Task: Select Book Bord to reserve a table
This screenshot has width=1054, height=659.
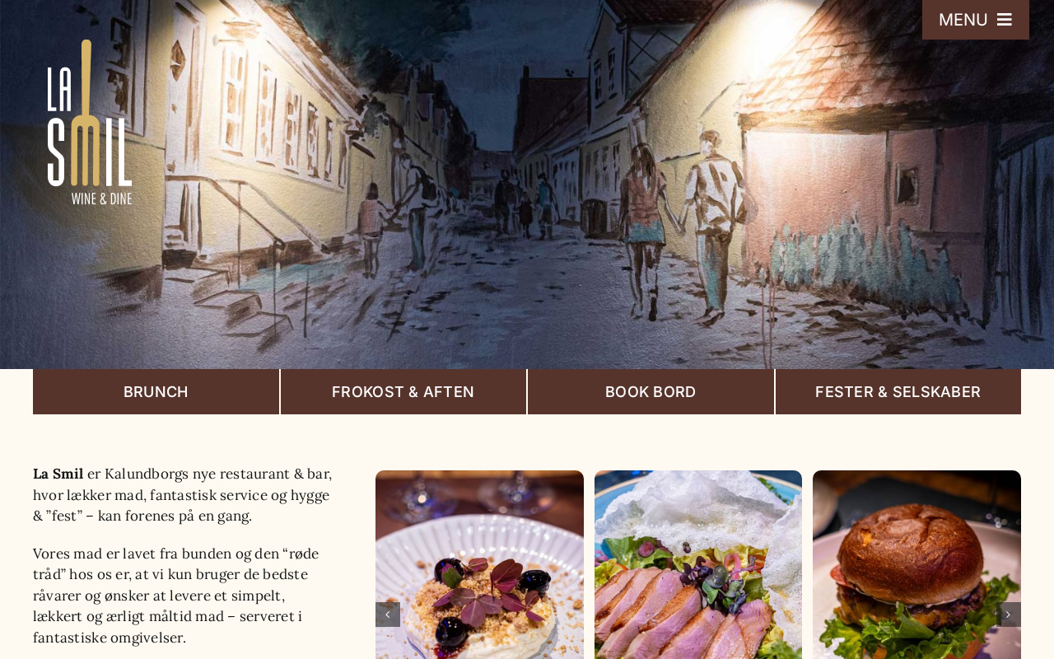Action: click(x=651, y=392)
